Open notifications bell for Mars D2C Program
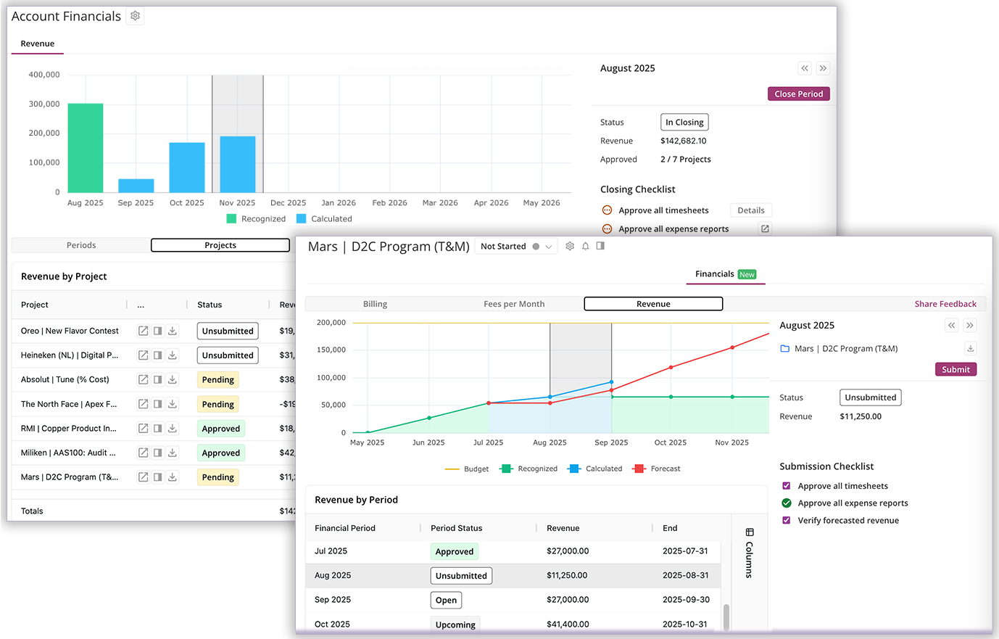999x639 pixels. [x=586, y=246]
